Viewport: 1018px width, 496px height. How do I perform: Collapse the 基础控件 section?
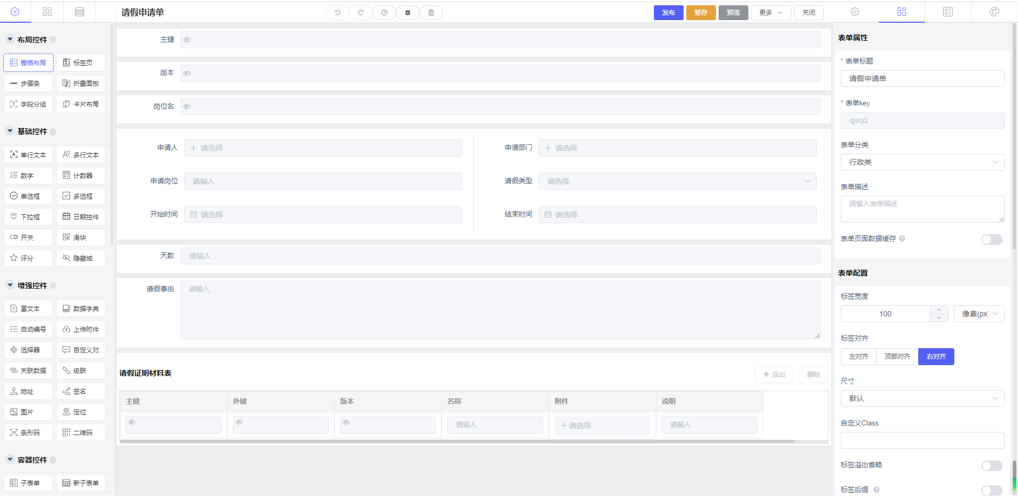[10, 131]
